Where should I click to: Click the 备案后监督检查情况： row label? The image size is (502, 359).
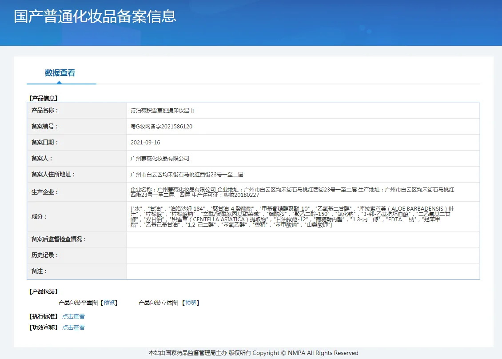click(x=59, y=239)
